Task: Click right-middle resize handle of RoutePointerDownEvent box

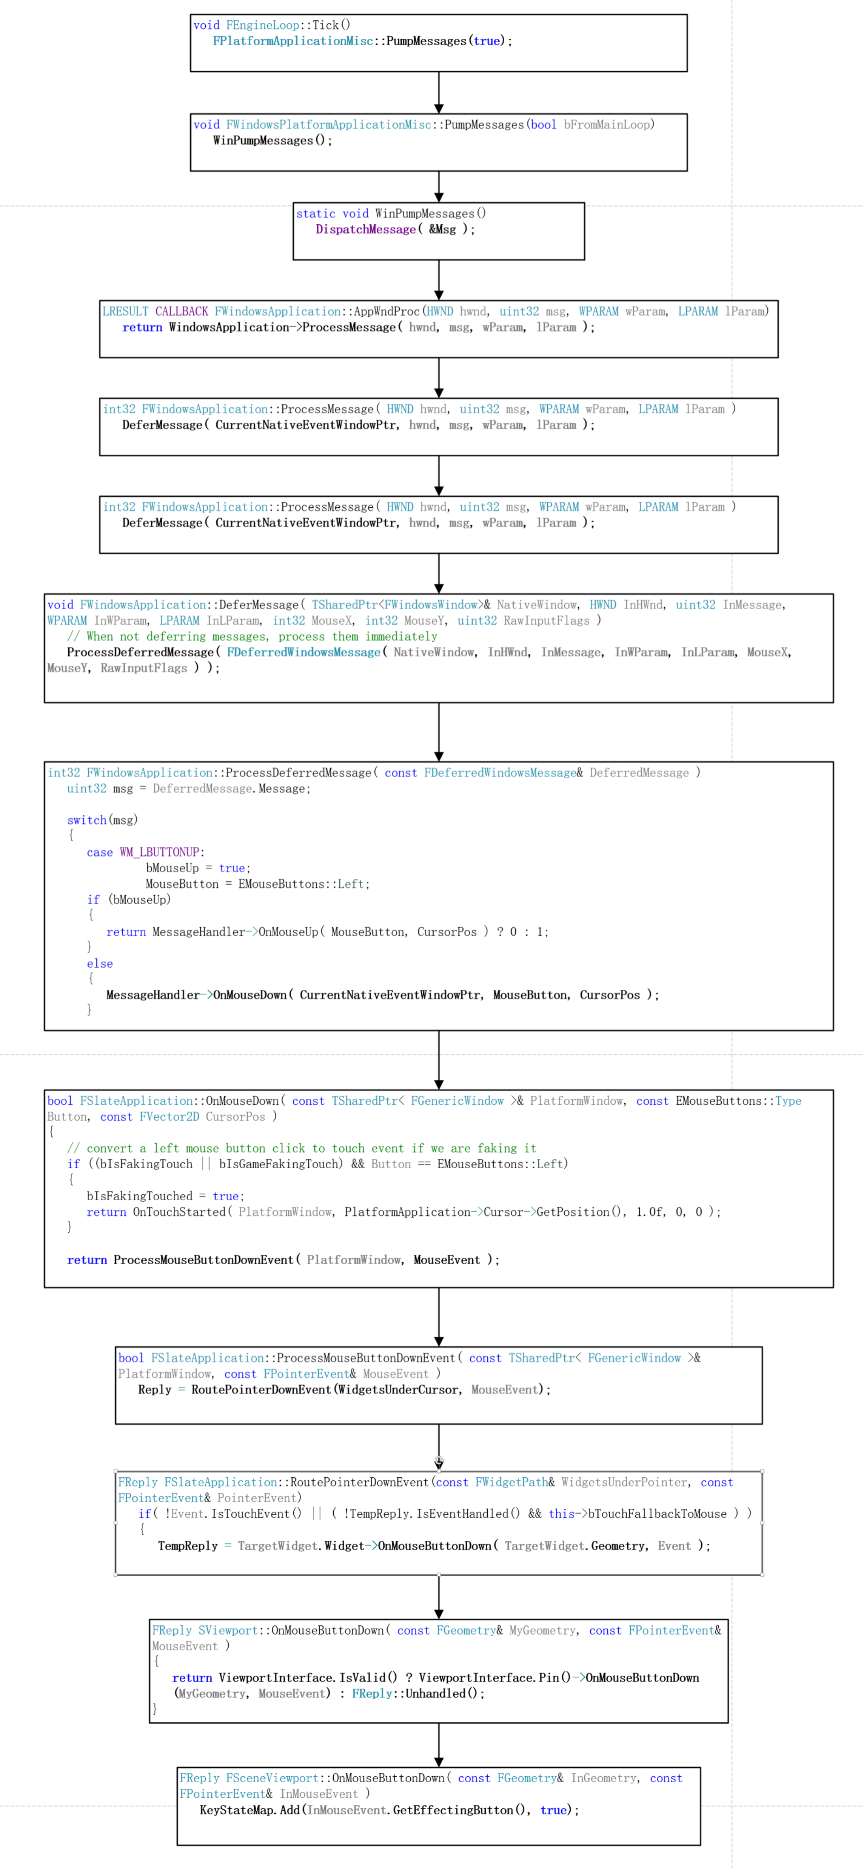Action: click(762, 1523)
